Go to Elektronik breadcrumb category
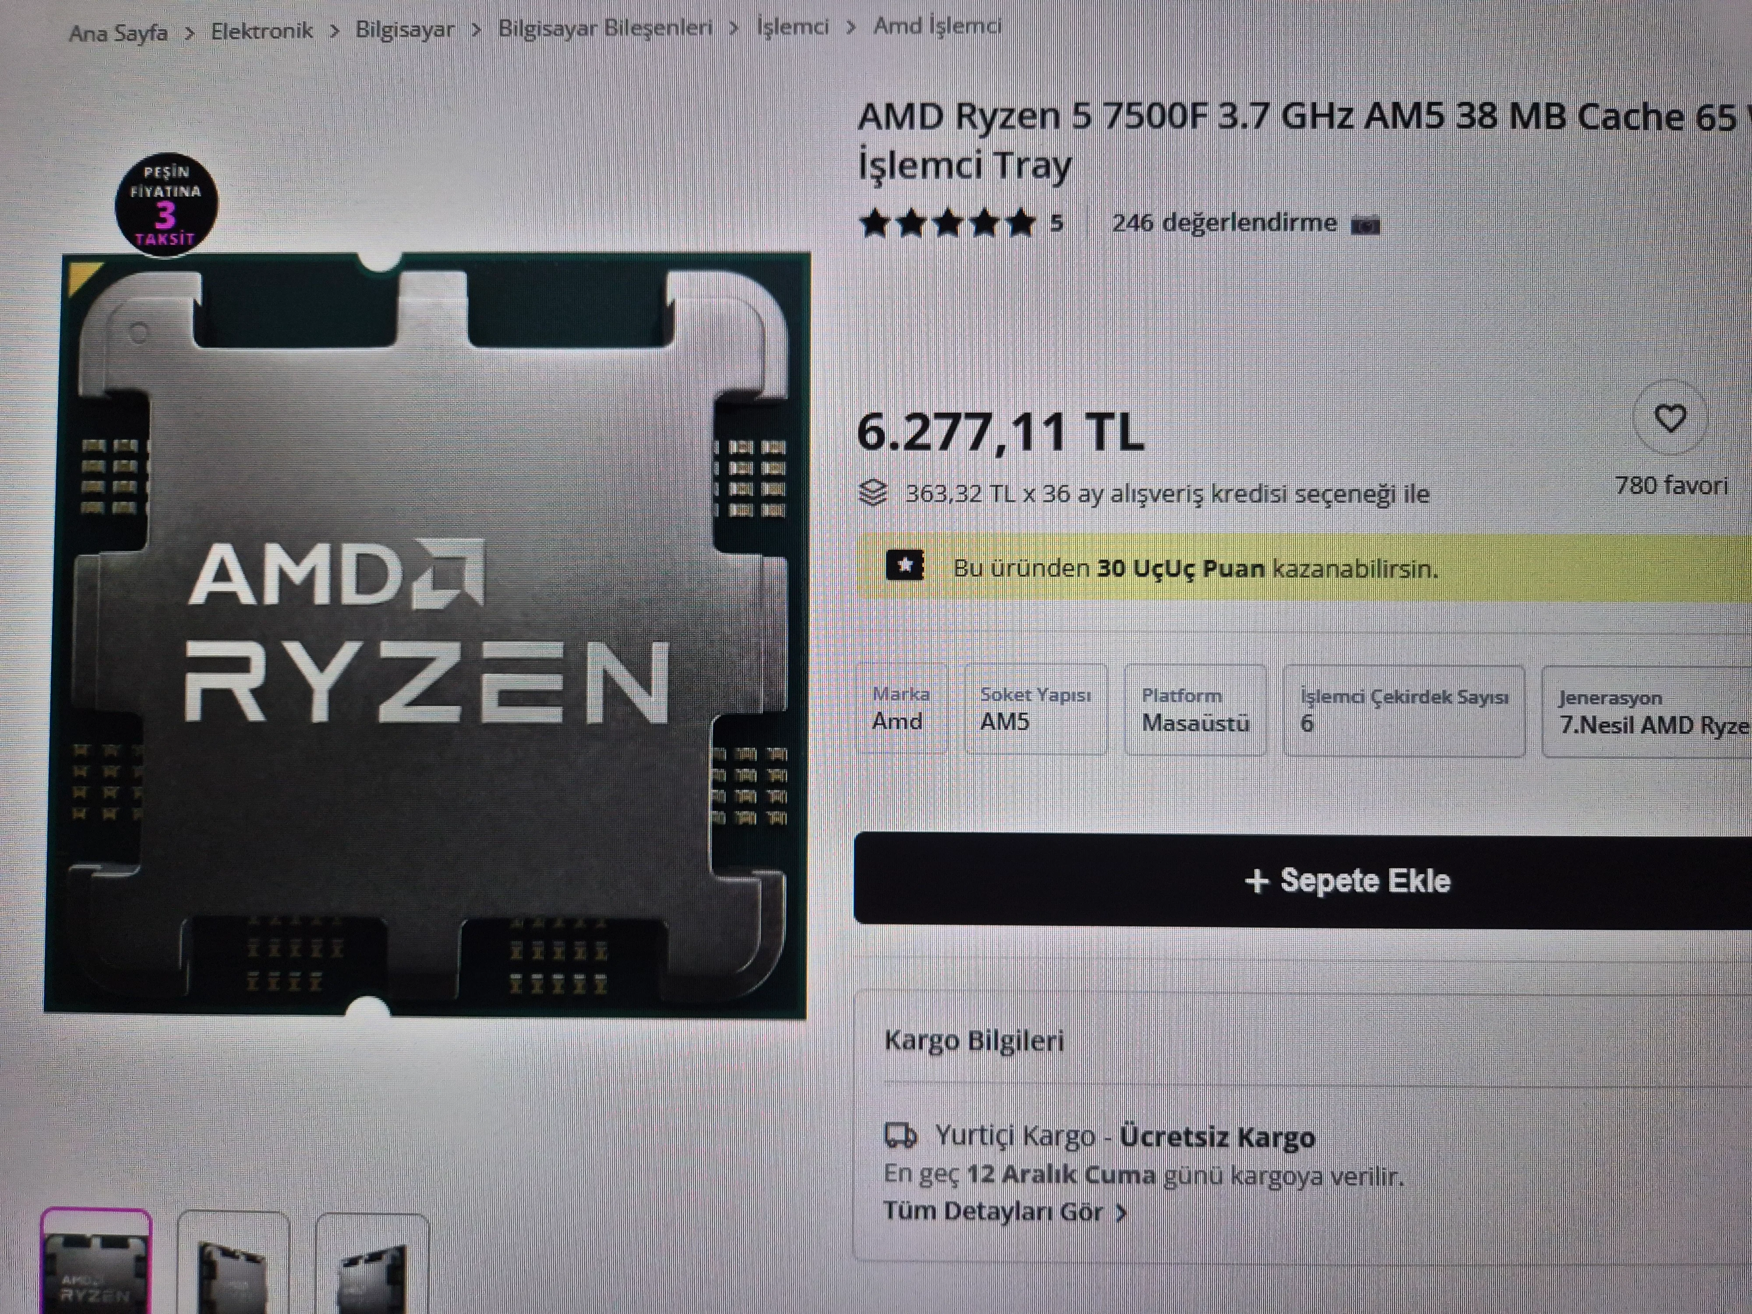The image size is (1752, 1314). 261,31
